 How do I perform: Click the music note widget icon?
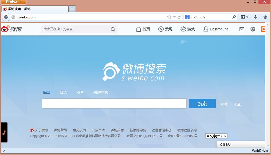click(x=4, y=132)
